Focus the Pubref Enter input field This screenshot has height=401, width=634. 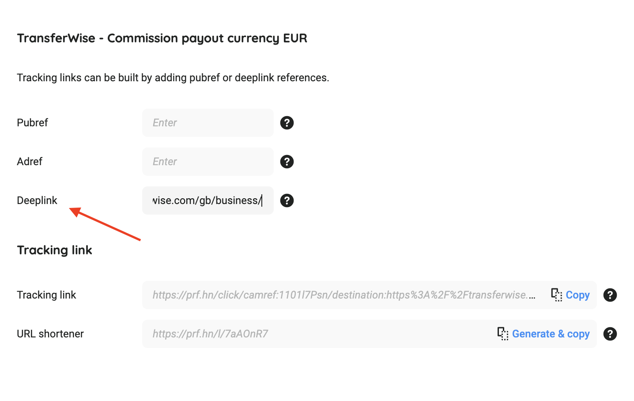(208, 123)
